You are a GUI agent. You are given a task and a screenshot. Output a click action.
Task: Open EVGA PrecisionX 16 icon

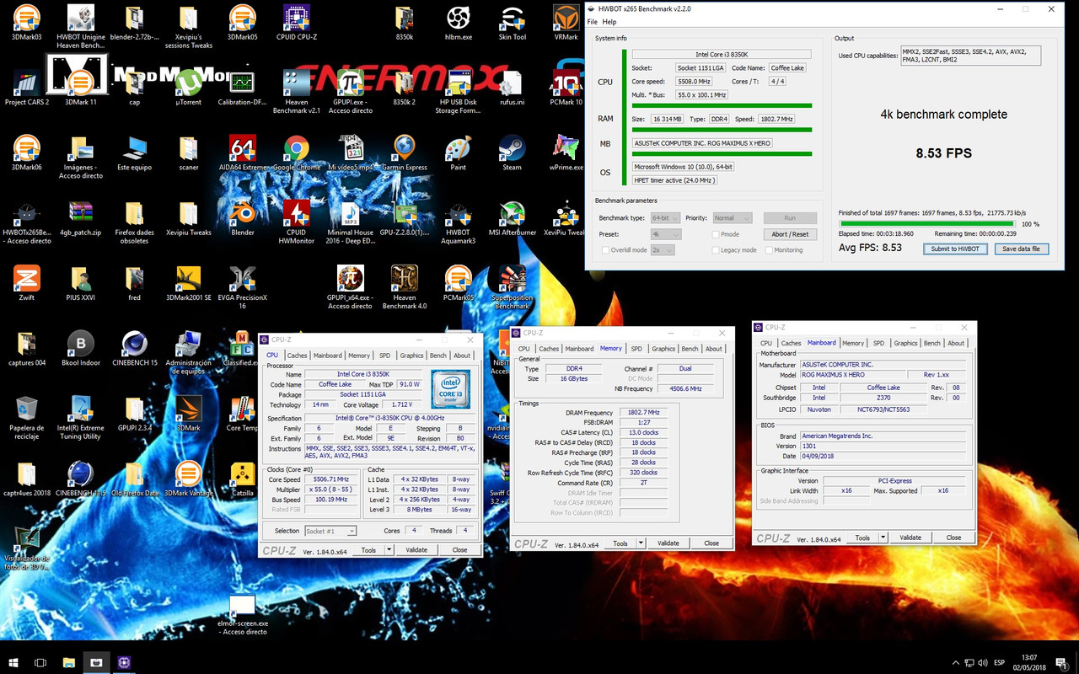pos(243,286)
